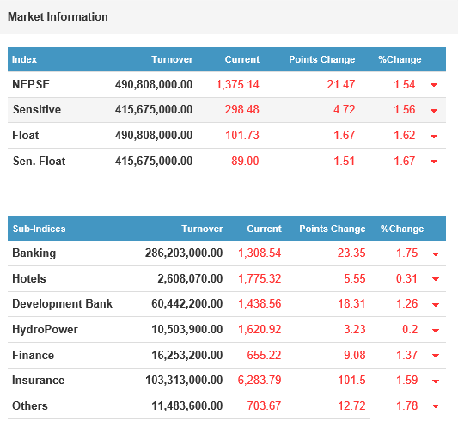Click Development Bank turnover 60,442,200.00
The height and width of the screenshot is (445, 458).
click(x=187, y=304)
